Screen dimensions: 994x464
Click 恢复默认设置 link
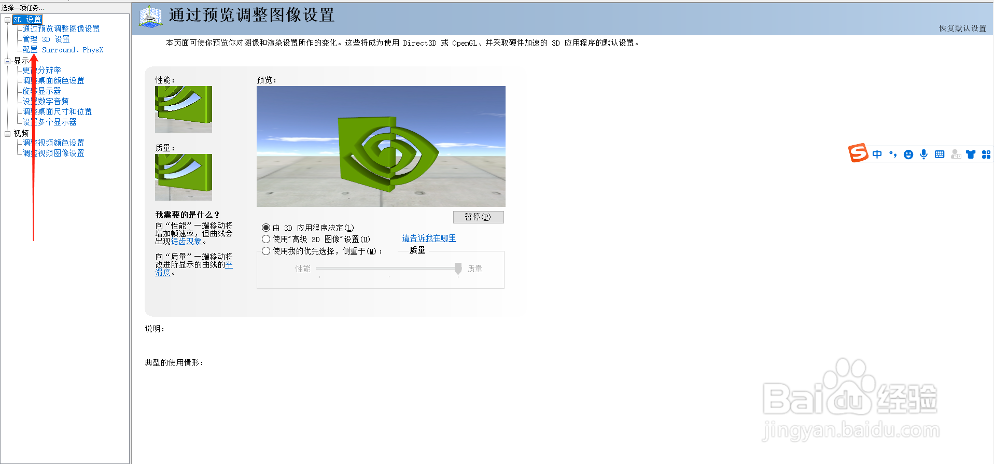[x=962, y=29]
